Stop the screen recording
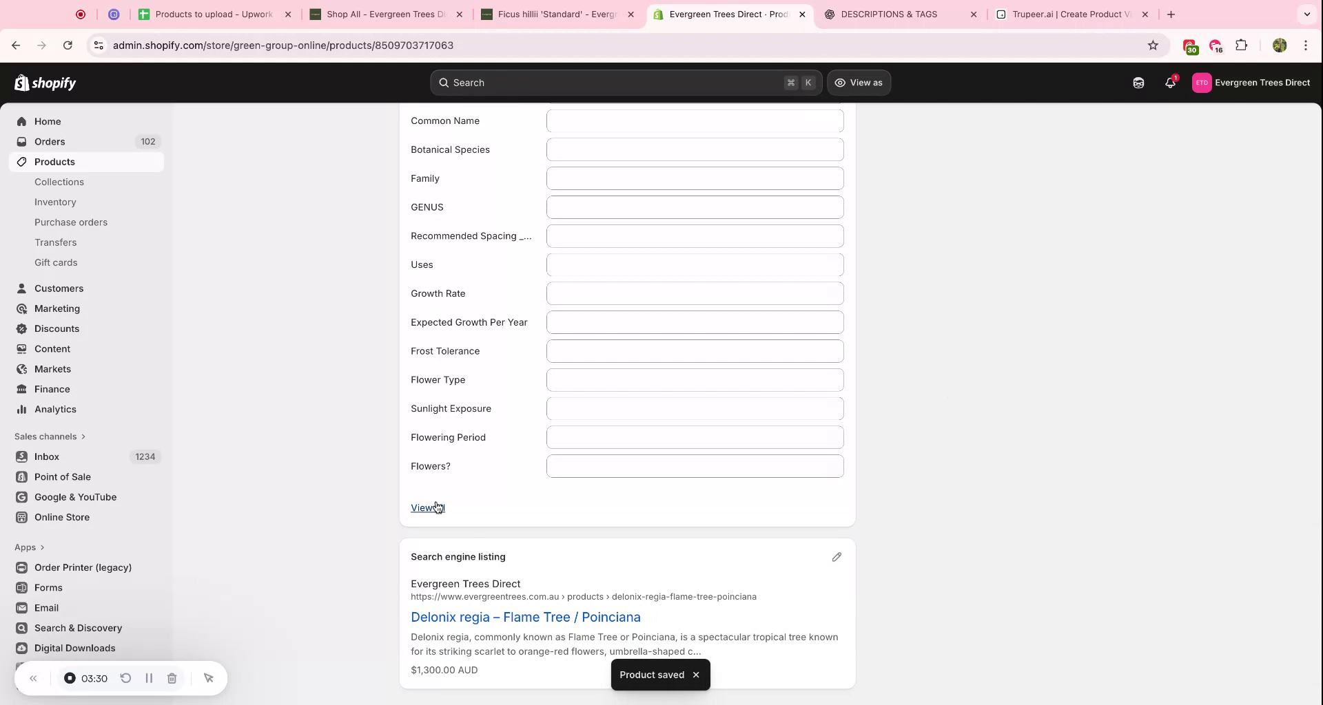1323x705 pixels. tap(70, 678)
